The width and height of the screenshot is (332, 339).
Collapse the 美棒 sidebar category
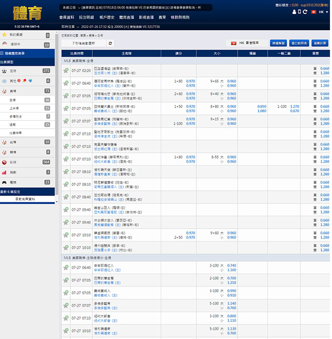[x=27, y=91]
